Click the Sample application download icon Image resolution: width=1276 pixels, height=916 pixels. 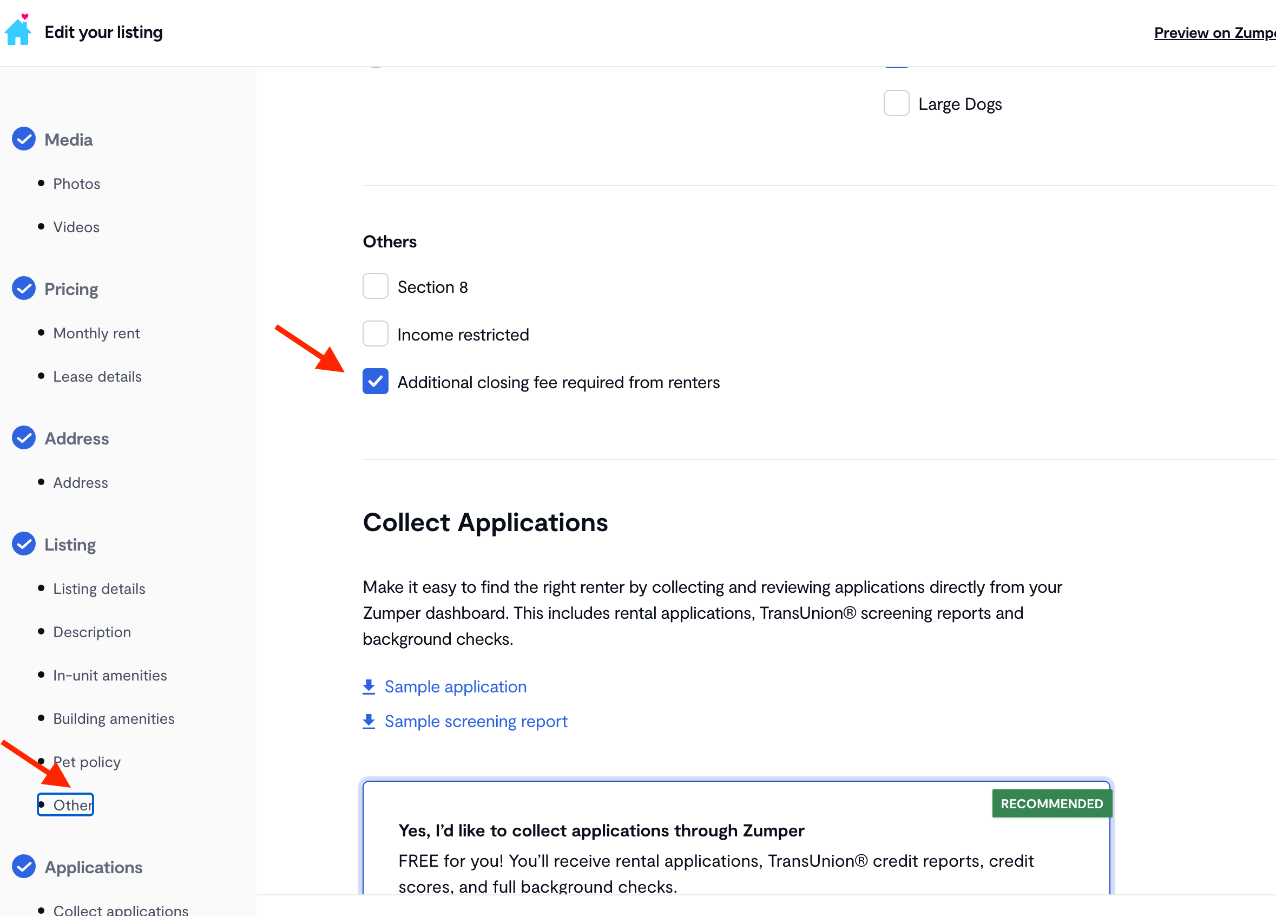[369, 687]
